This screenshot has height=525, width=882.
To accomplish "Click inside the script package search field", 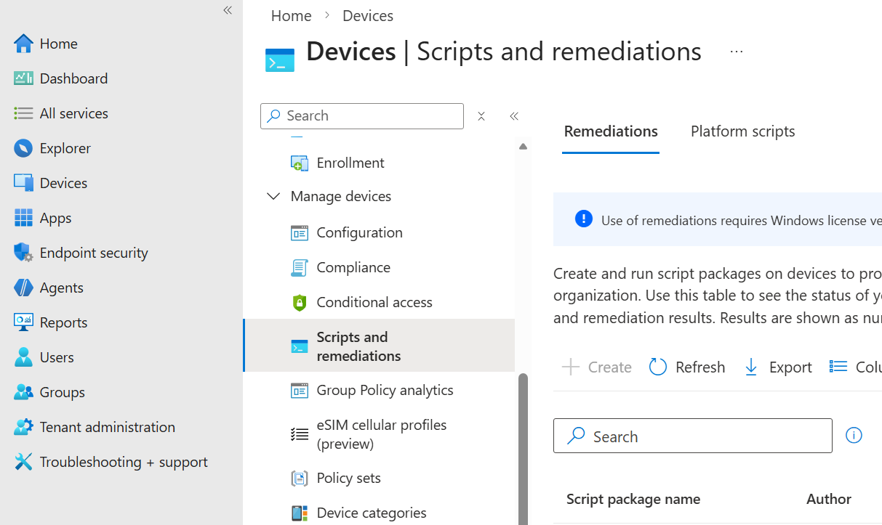I will 691,436.
